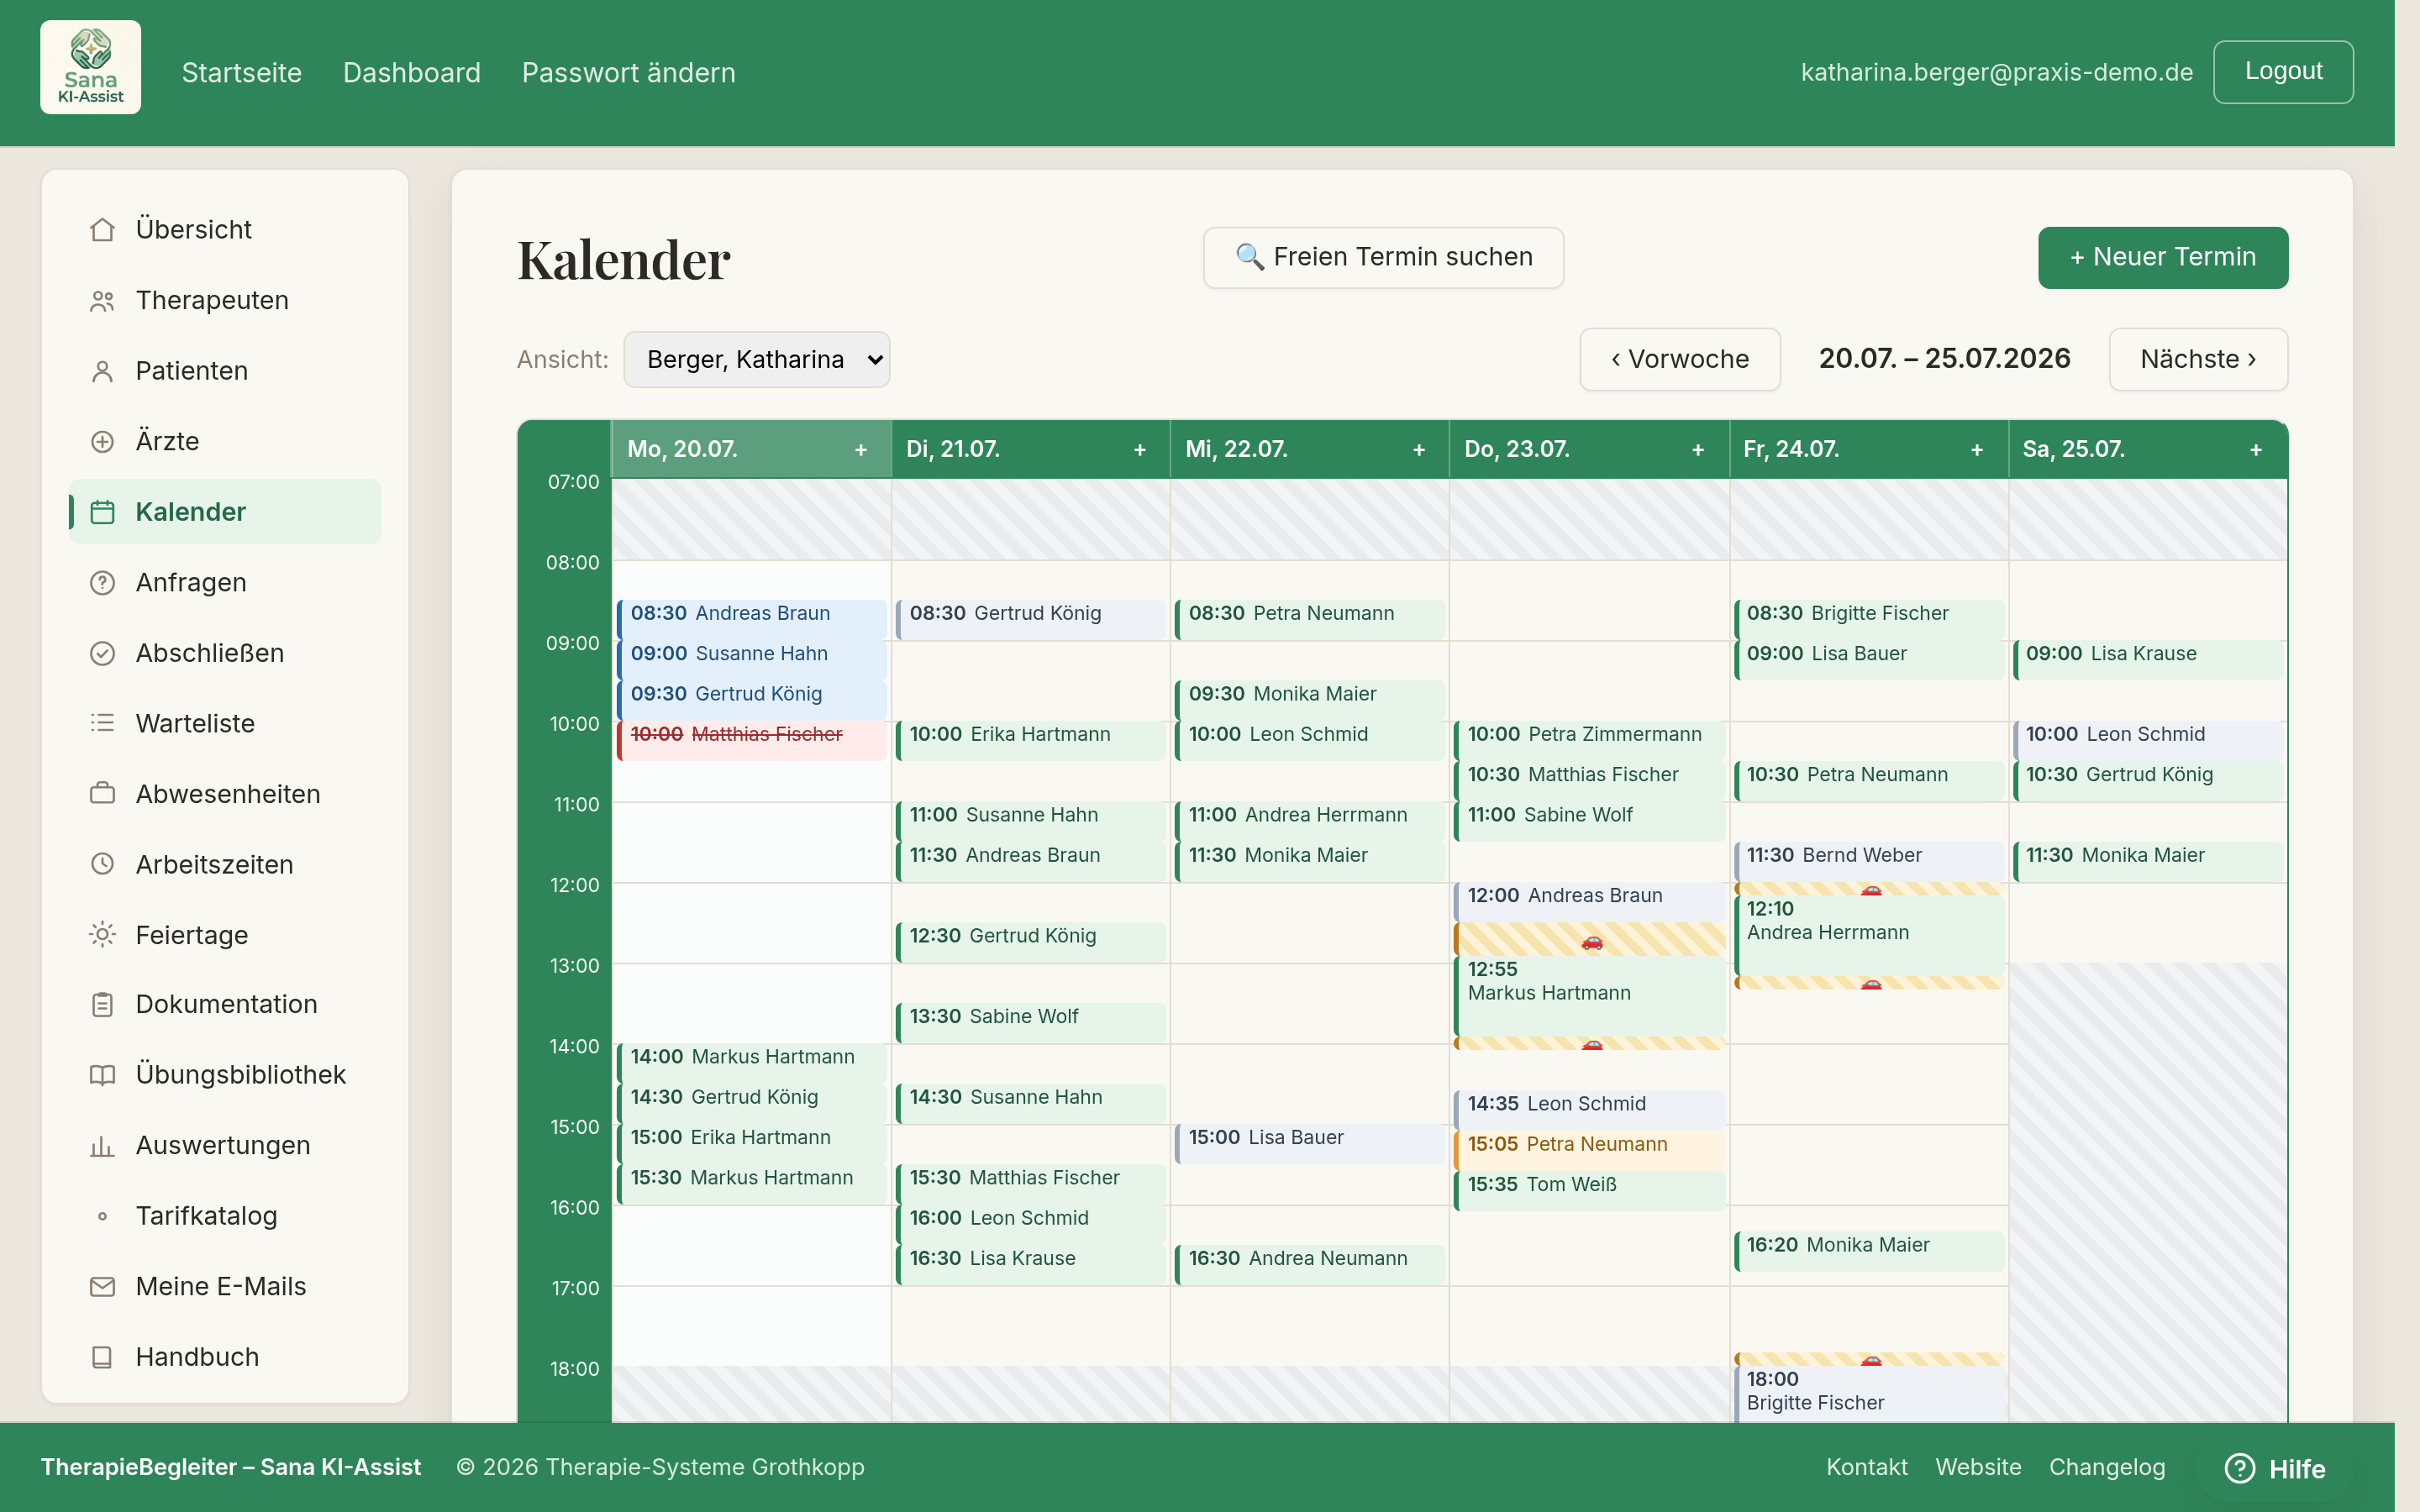Viewport: 2420px width, 1512px height.
Task: Add appointment with plus on Fr, 24.07.
Action: [1977, 450]
